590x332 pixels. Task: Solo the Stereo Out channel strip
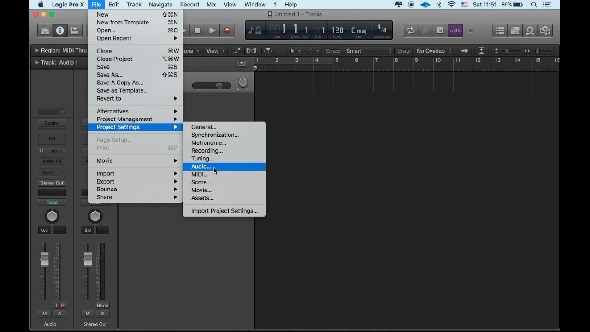point(102,314)
